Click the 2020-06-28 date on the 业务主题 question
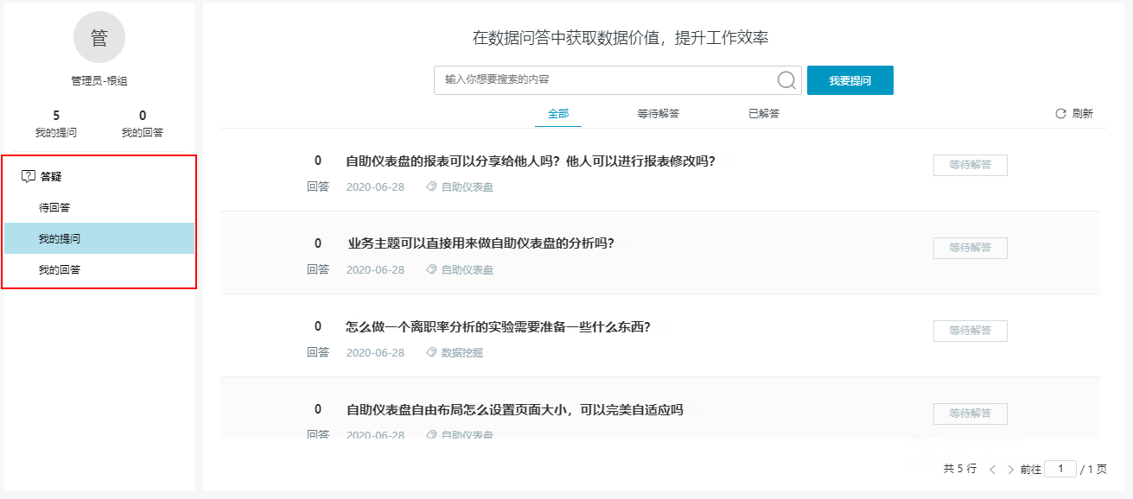Viewport: 1133px width, 499px height. (375, 269)
